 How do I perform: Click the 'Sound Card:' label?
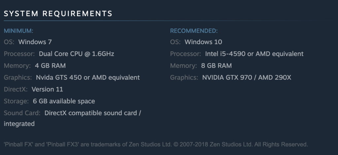pos(22,113)
